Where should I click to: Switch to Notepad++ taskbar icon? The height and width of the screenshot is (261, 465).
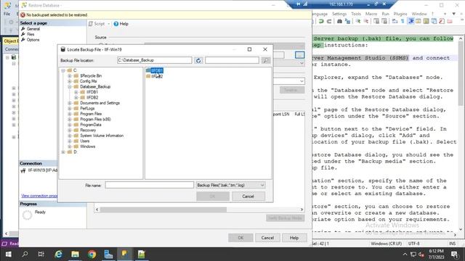click(x=142, y=254)
